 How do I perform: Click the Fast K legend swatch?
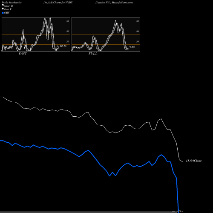[3, 9]
